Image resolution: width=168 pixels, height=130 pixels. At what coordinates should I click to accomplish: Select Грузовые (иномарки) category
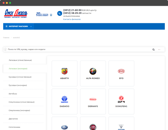pos(18,85)
